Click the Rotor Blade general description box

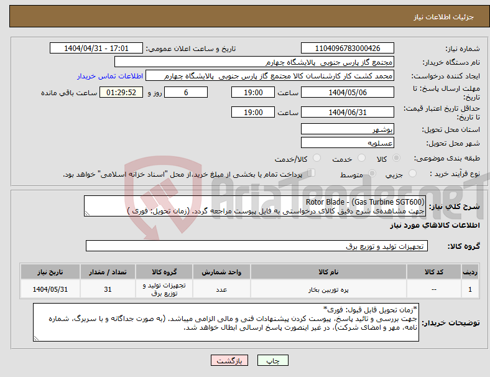click(255, 206)
